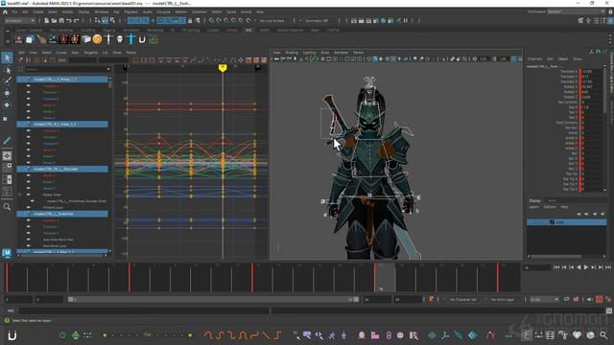Toggle the red auto keyframe button
This screenshot has height=345, width=614.
599,299
